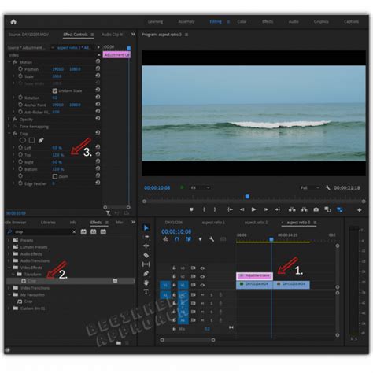Select the Selection arrow tool
This screenshot has width=373, height=373.
point(146,227)
